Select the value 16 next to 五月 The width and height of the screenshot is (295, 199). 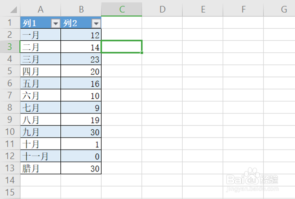pos(81,83)
